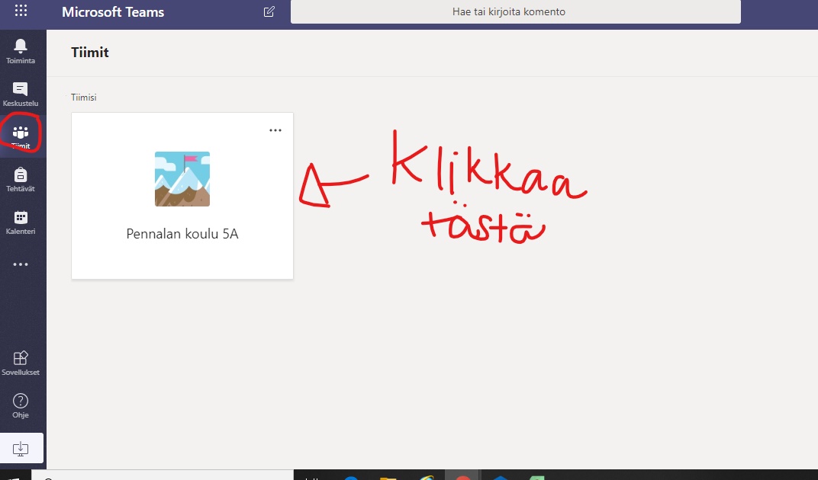818x480 pixels.
Task: Click the mountain team avatar image
Action: pyautogui.click(x=182, y=179)
